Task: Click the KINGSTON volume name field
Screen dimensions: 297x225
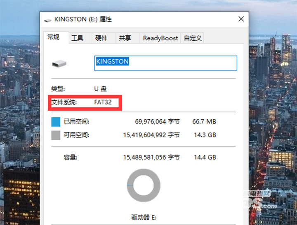Action: (x=165, y=63)
